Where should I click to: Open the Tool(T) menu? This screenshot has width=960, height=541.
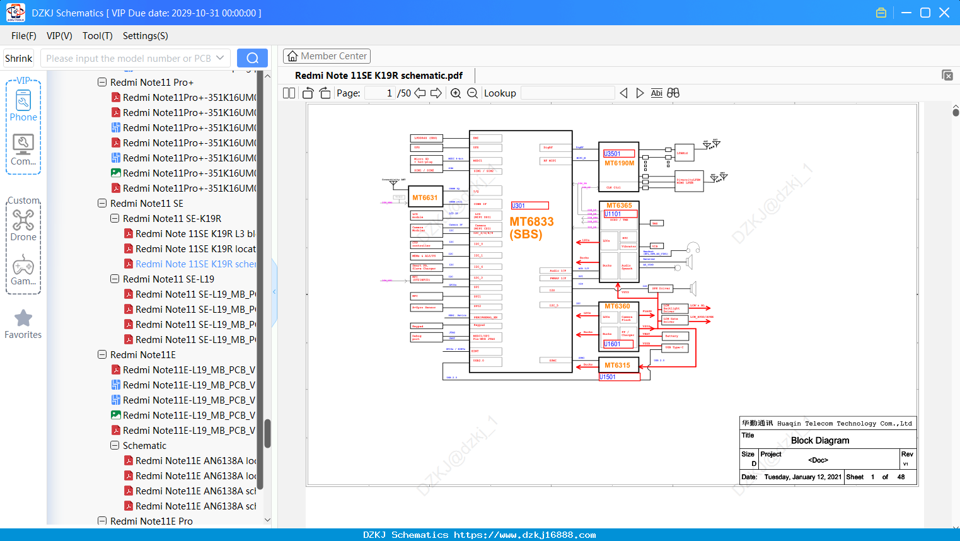98,36
